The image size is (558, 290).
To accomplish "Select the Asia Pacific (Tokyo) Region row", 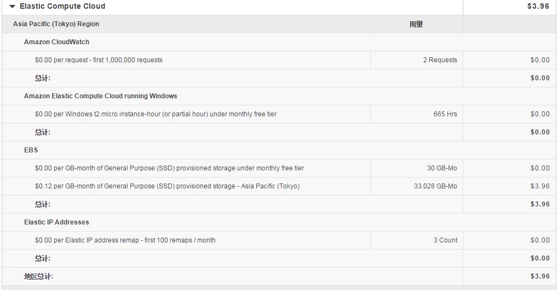I will point(56,24).
